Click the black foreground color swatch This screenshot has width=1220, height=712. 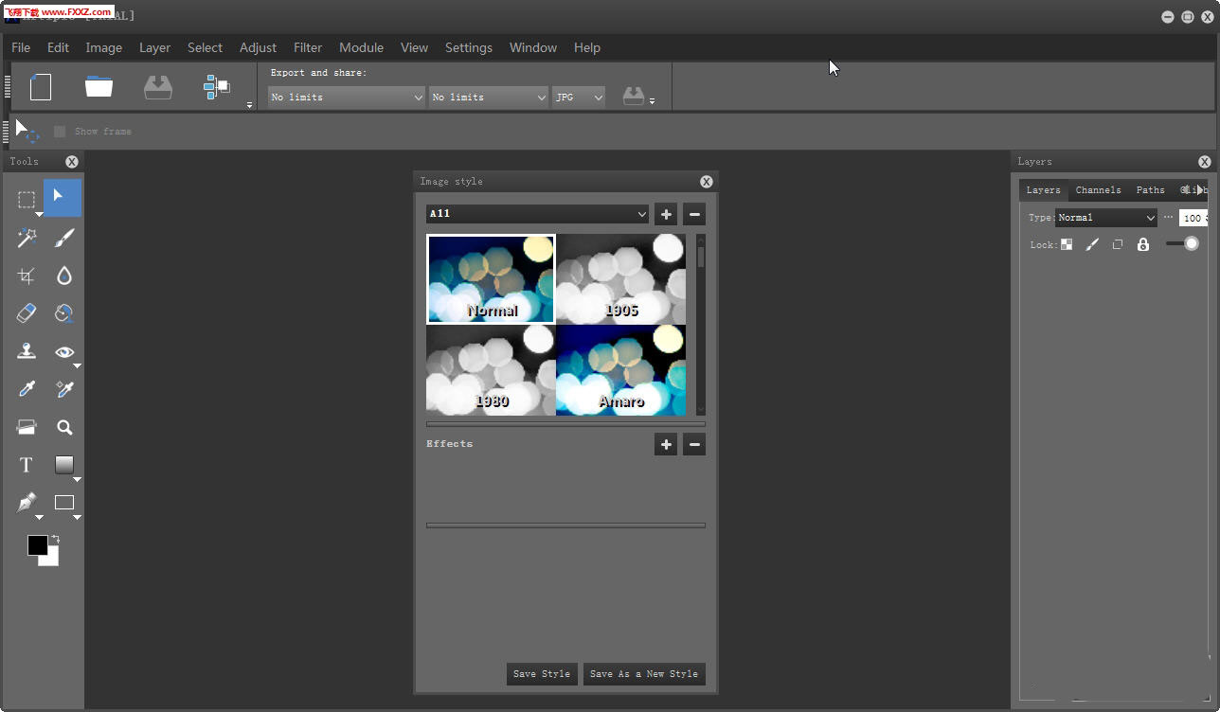(x=37, y=544)
